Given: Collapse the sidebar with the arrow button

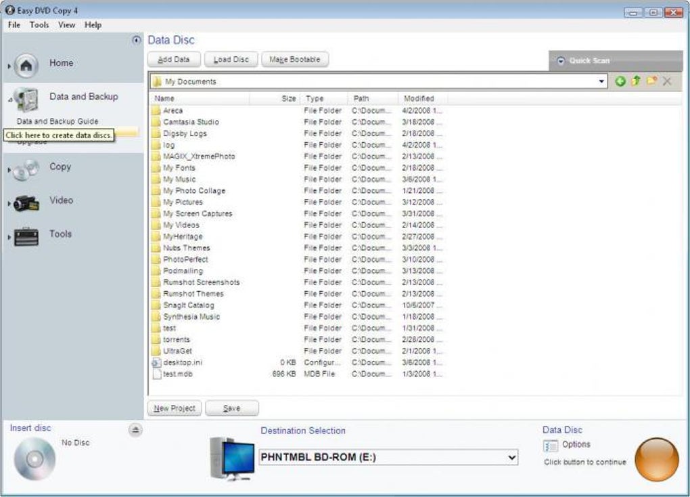Looking at the screenshot, I should pyautogui.click(x=137, y=40).
